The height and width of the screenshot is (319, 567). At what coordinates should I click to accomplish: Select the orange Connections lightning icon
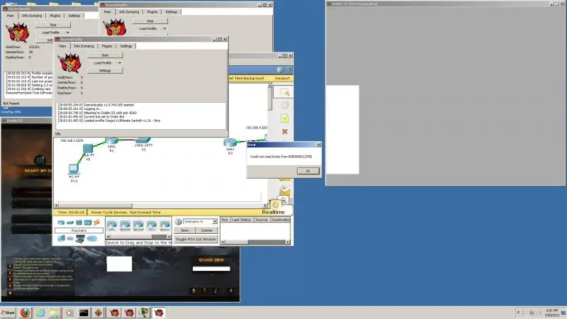(96, 223)
